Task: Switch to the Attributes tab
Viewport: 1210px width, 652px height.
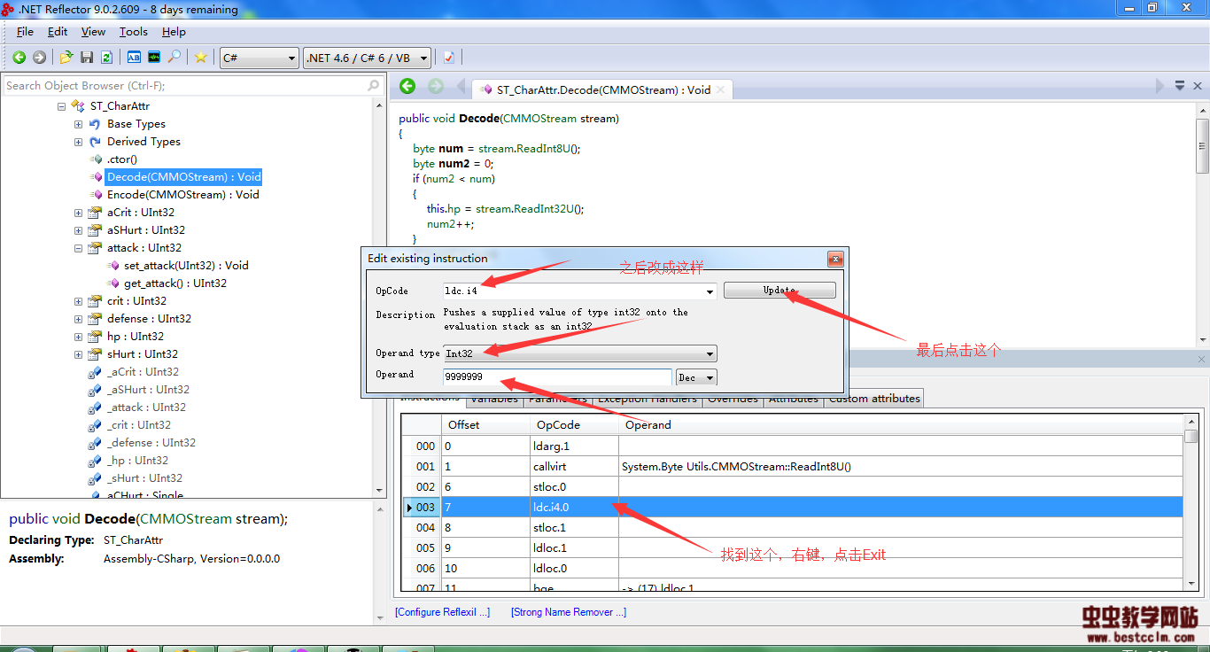Action: 793,399
